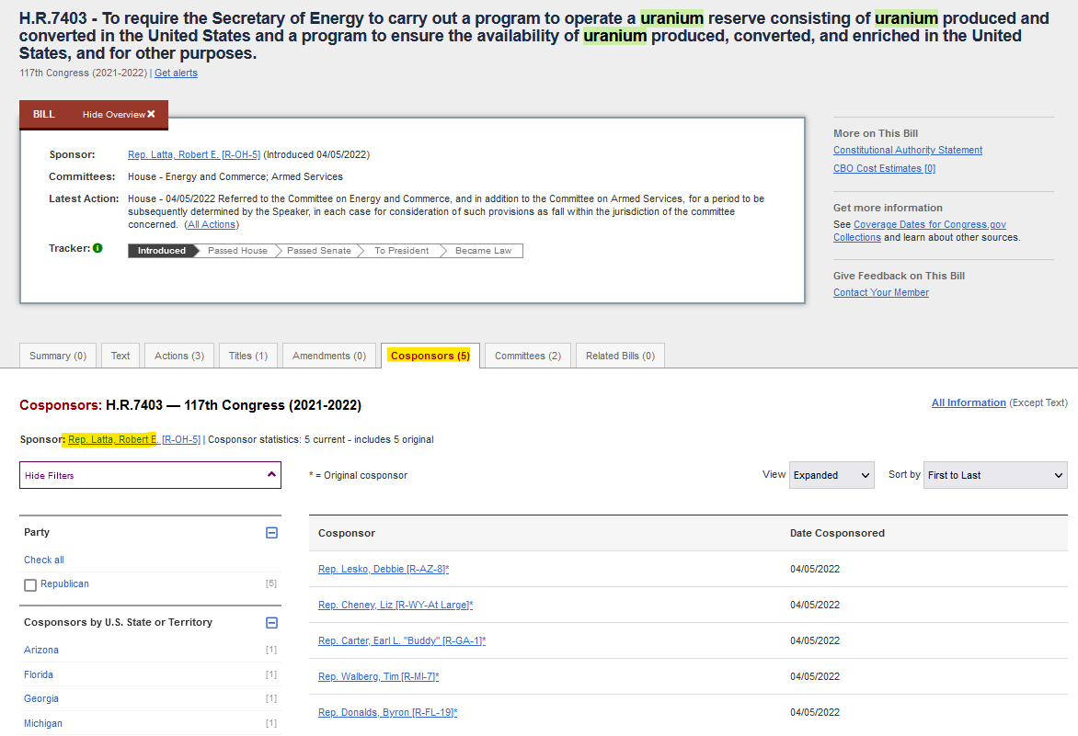Open Rep. Walberg, Tim cosponsor link

[x=379, y=676]
